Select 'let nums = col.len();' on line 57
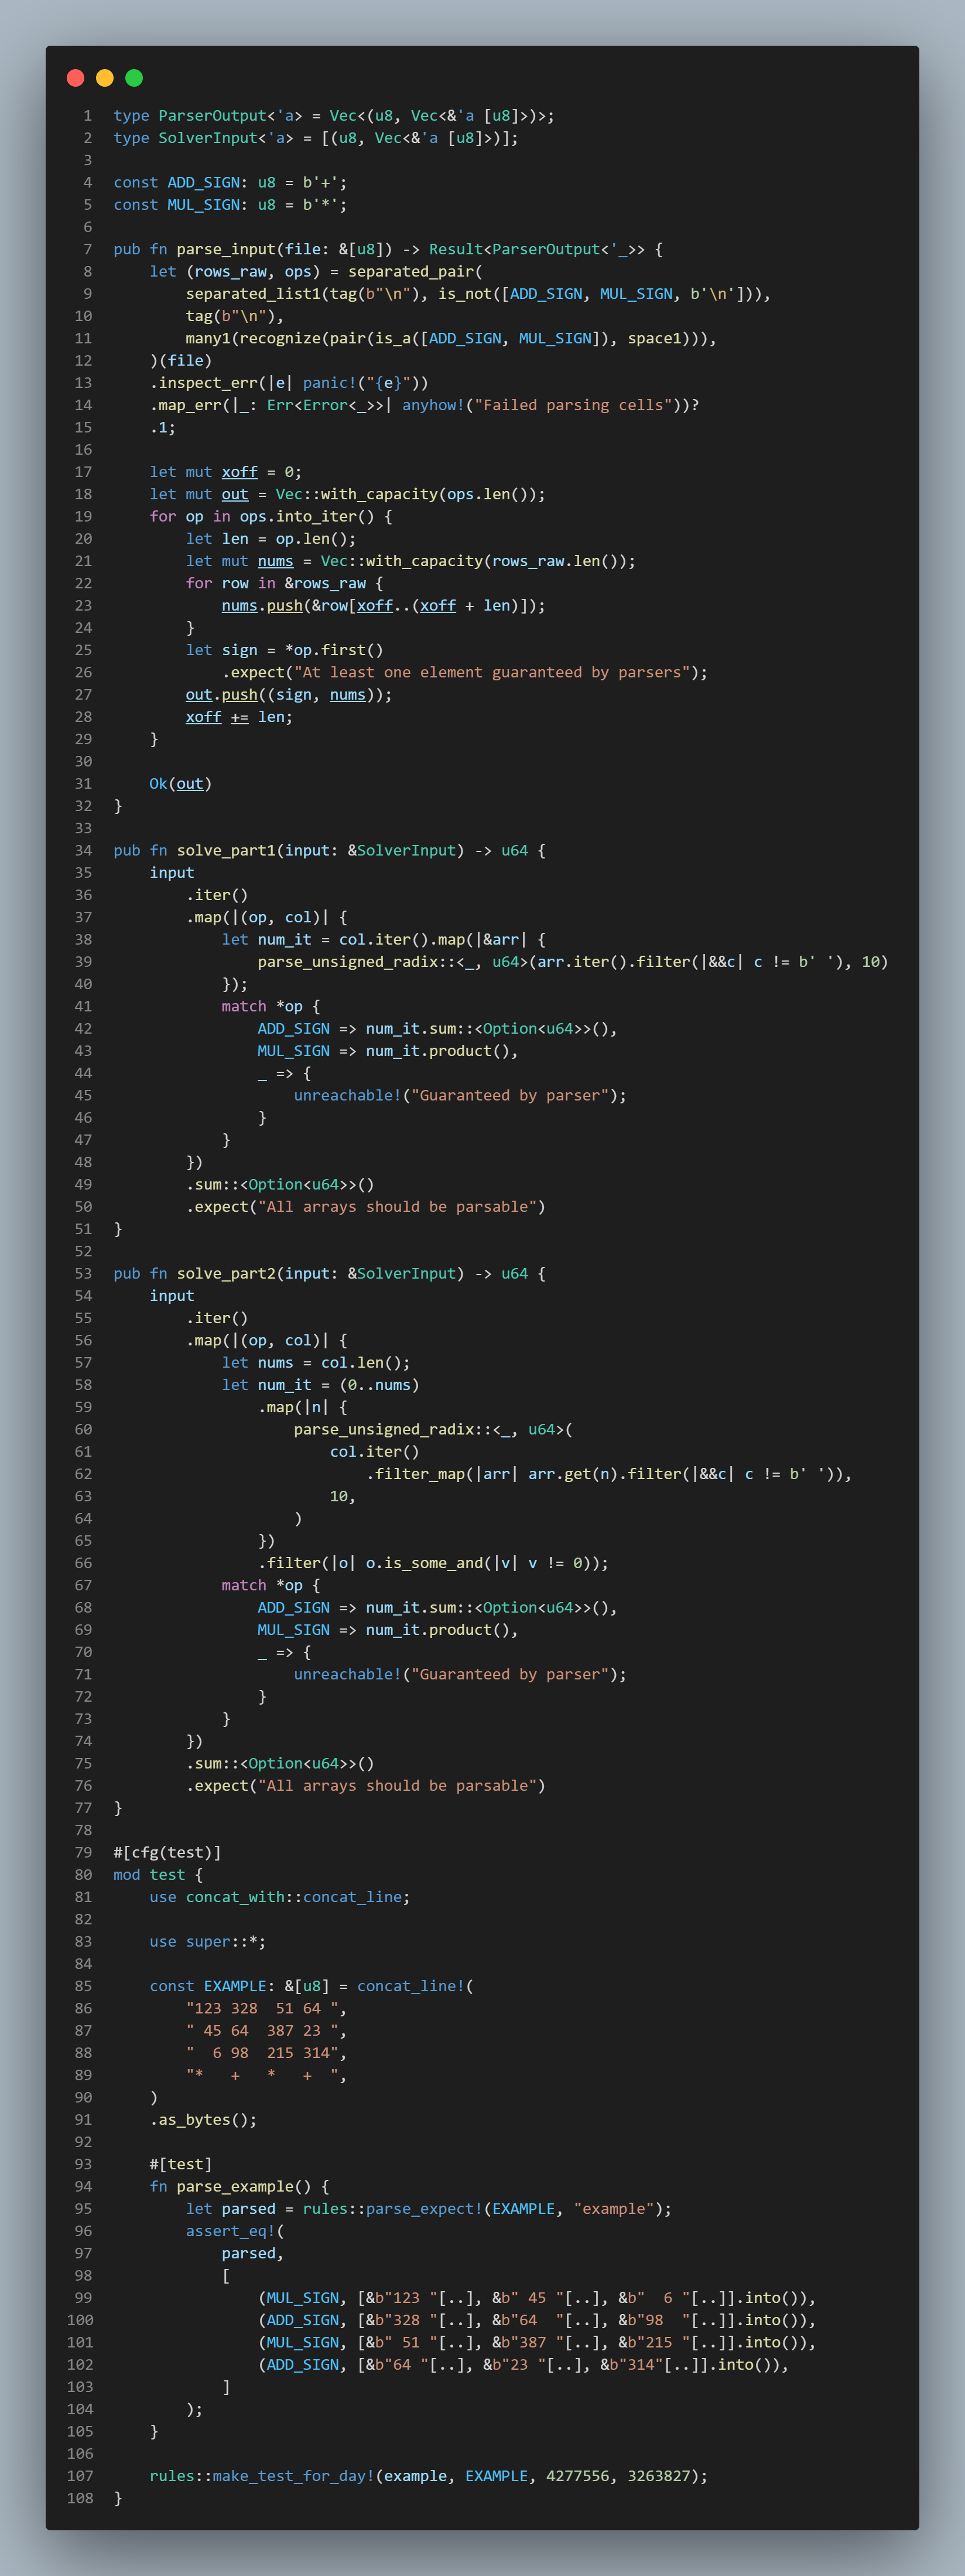965x2576 pixels. pyautogui.click(x=316, y=1362)
